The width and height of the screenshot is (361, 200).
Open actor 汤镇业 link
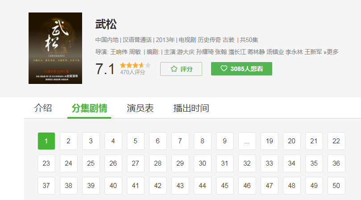point(275,52)
